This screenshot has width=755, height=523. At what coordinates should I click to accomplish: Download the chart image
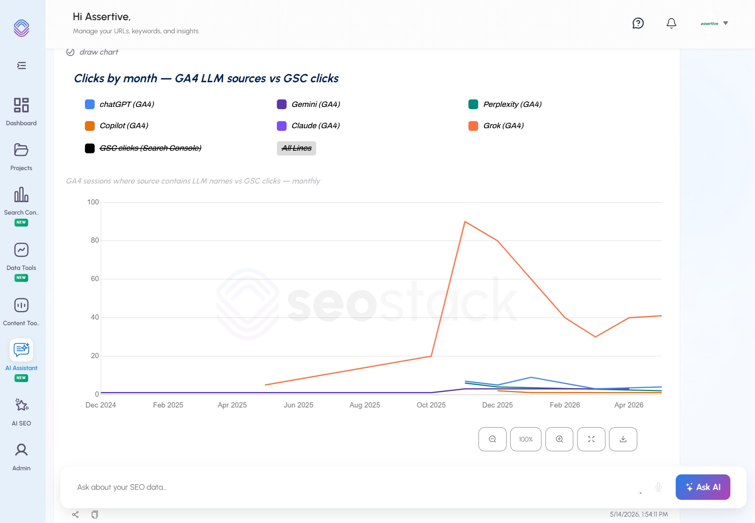point(623,439)
